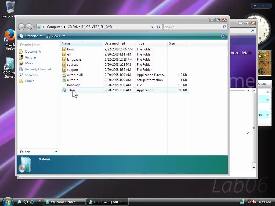The height and width of the screenshot is (206, 275).
Task: Click Show Desktop quick launch icon
Action: coord(19,202)
